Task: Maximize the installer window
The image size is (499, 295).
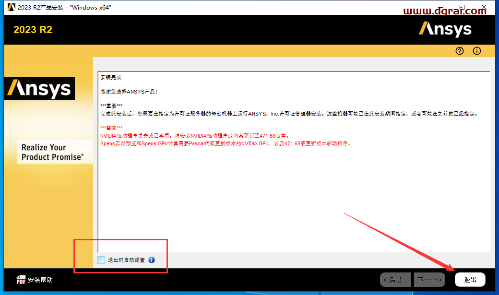Action: tap(462, 7)
